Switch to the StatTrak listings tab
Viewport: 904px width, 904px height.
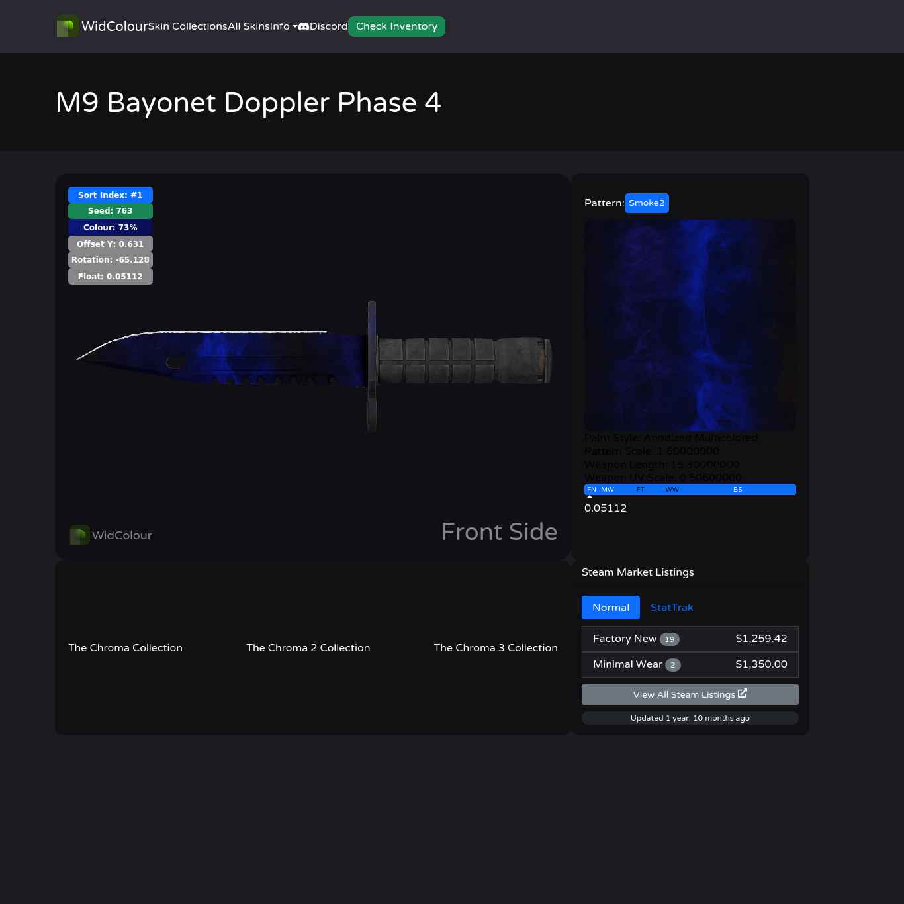[x=672, y=608]
